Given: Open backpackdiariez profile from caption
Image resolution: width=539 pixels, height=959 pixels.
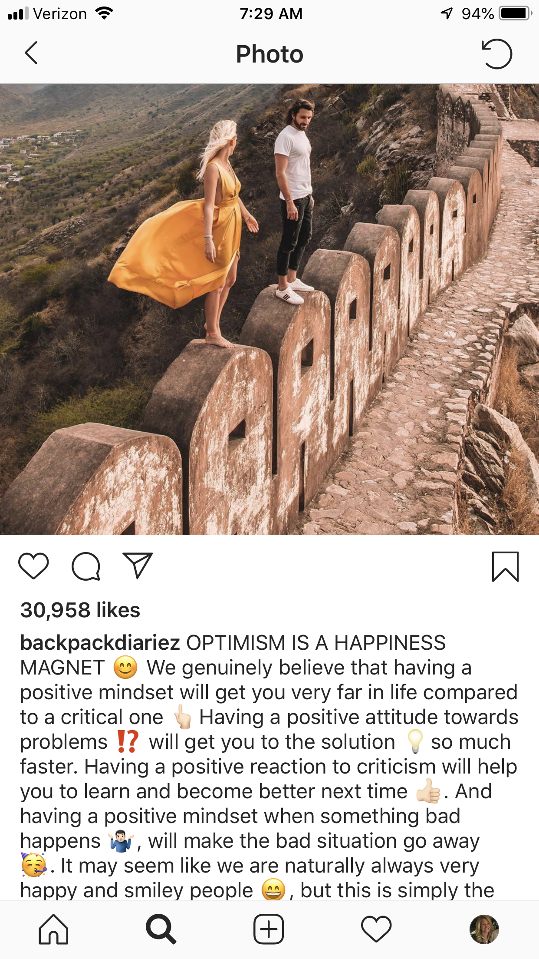Looking at the screenshot, I should point(100,643).
